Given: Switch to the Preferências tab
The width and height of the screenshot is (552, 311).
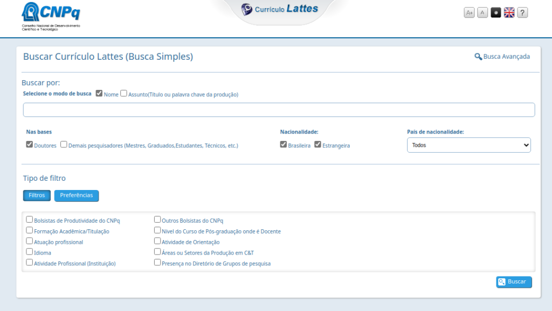Looking at the screenshot, I should tap(77, 195).
